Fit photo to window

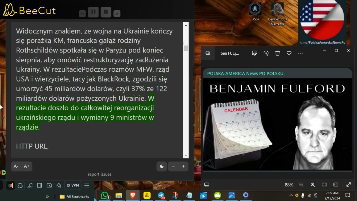[x=324, y=185]
